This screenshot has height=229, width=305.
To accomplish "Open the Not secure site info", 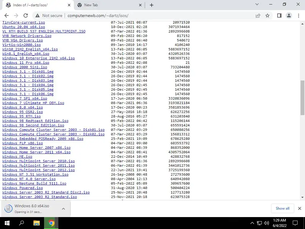I will click(49, 16).
